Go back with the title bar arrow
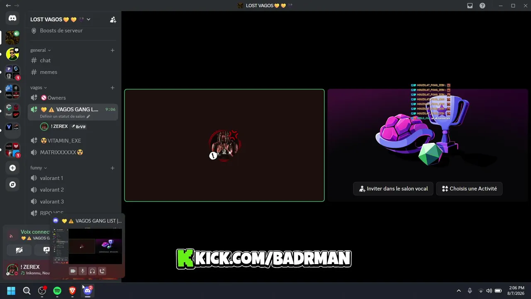Image resolution: width=531 pixels, height=299 pixels. click(x=8, y=5)
